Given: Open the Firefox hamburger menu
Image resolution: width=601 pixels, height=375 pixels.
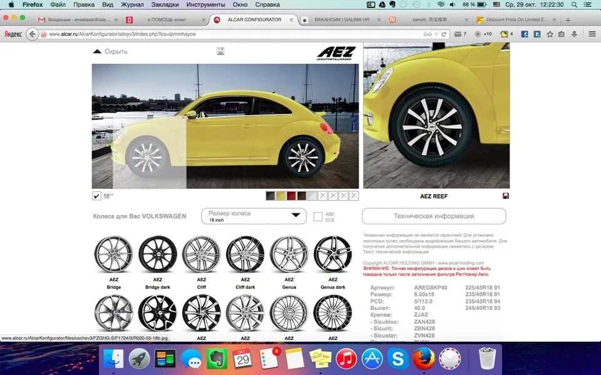Looking at the screenshot, I should (x=592, y=34).
